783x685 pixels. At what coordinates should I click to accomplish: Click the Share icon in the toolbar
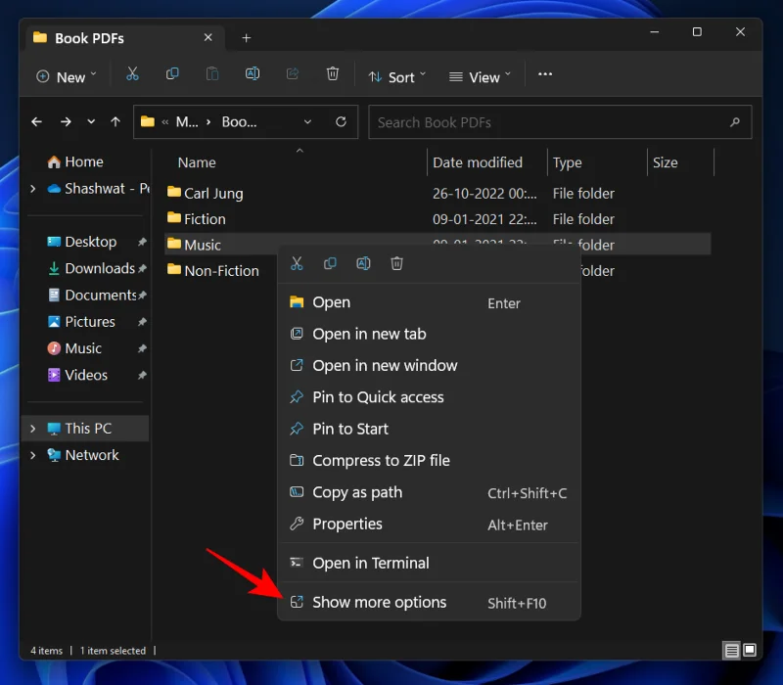(292, 74)
